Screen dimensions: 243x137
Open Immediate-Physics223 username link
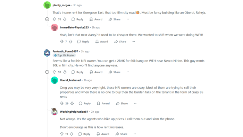pyautogui.click(x=74, y=27)
